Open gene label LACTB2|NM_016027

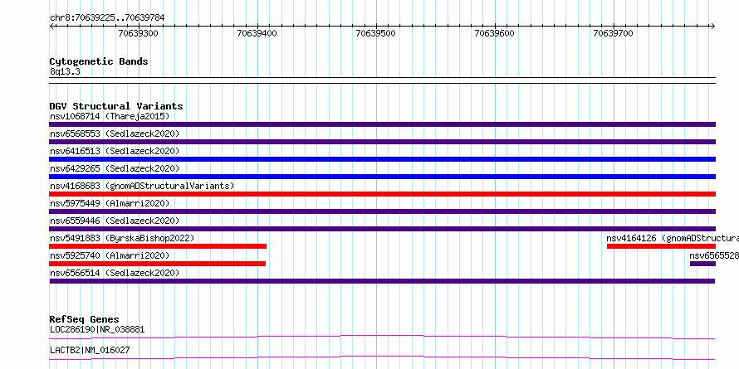[x=90, y=350]
